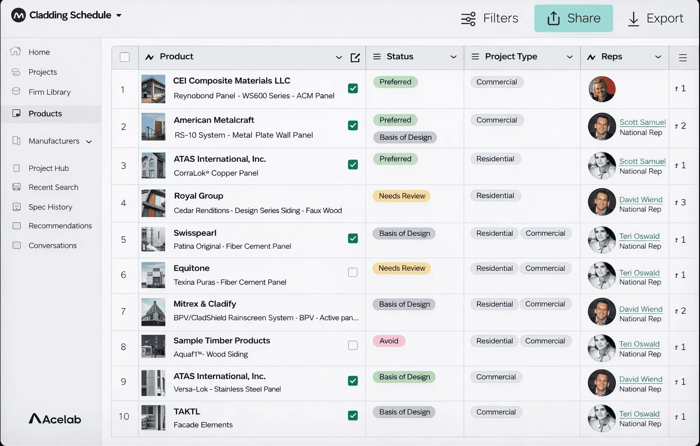
Task: Open Teri Oswald link in Swisspearl row
Action: (x=639, y=236)
